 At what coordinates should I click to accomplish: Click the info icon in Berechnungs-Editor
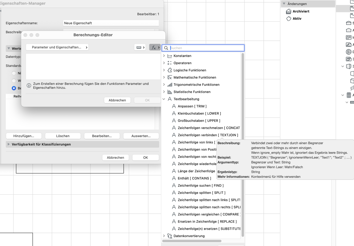pyautogui.click(x=29, y=86)
